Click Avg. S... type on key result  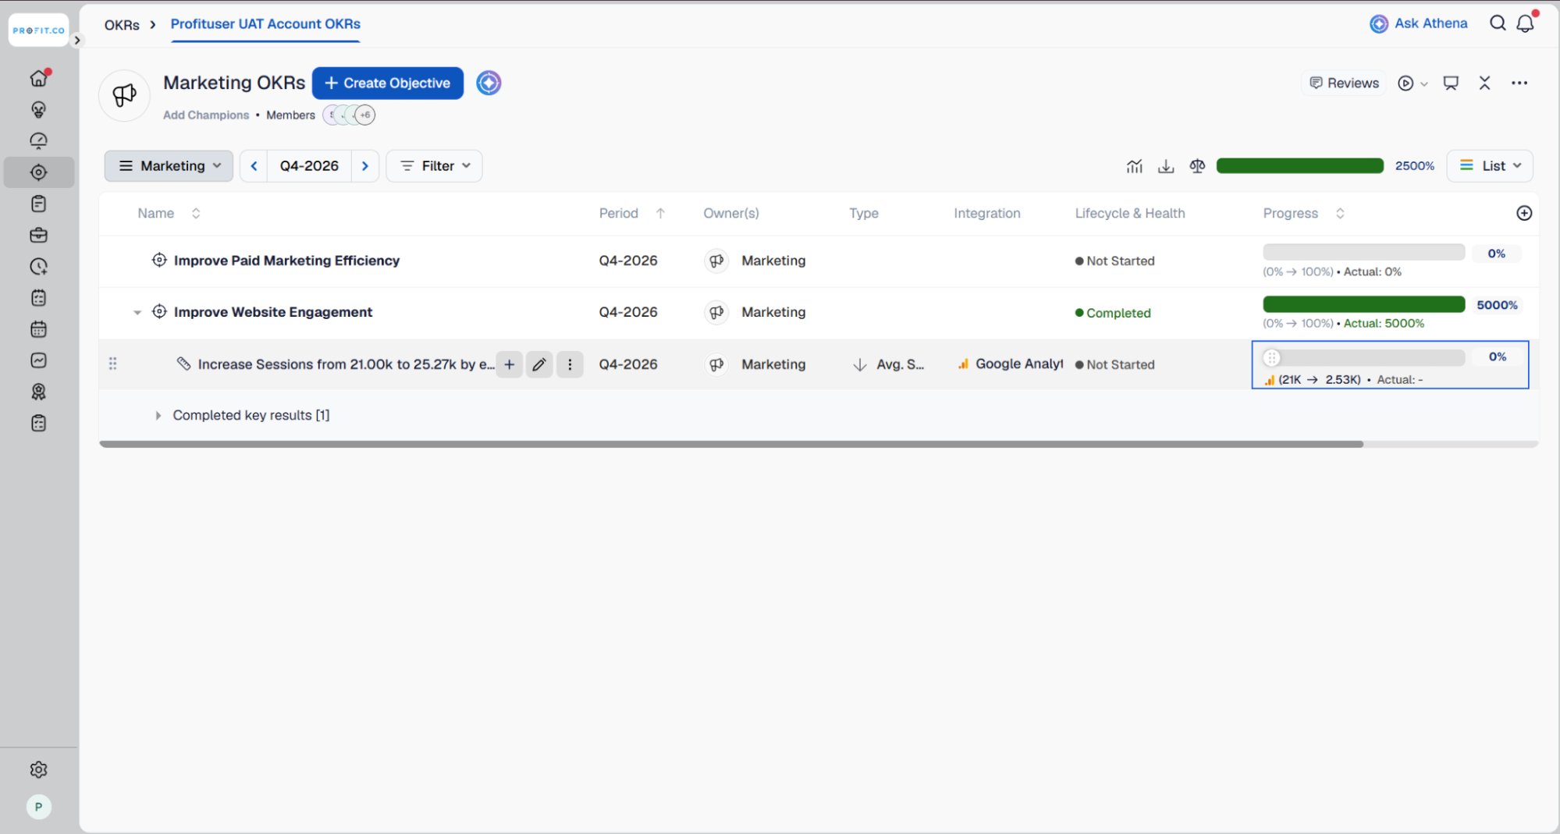tap(889, 364)
